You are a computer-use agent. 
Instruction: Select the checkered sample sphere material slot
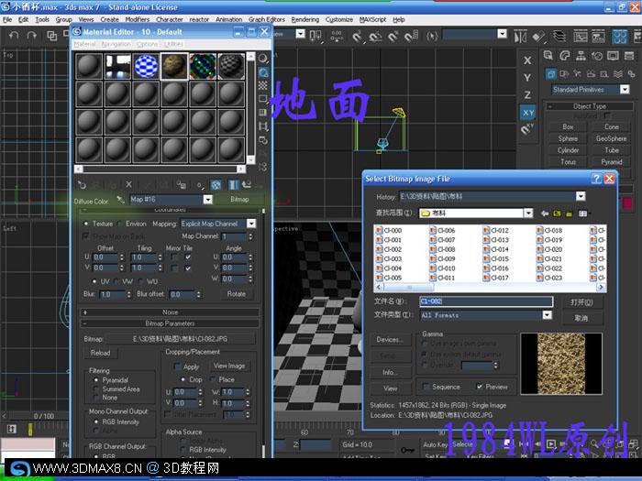point(146,66)
